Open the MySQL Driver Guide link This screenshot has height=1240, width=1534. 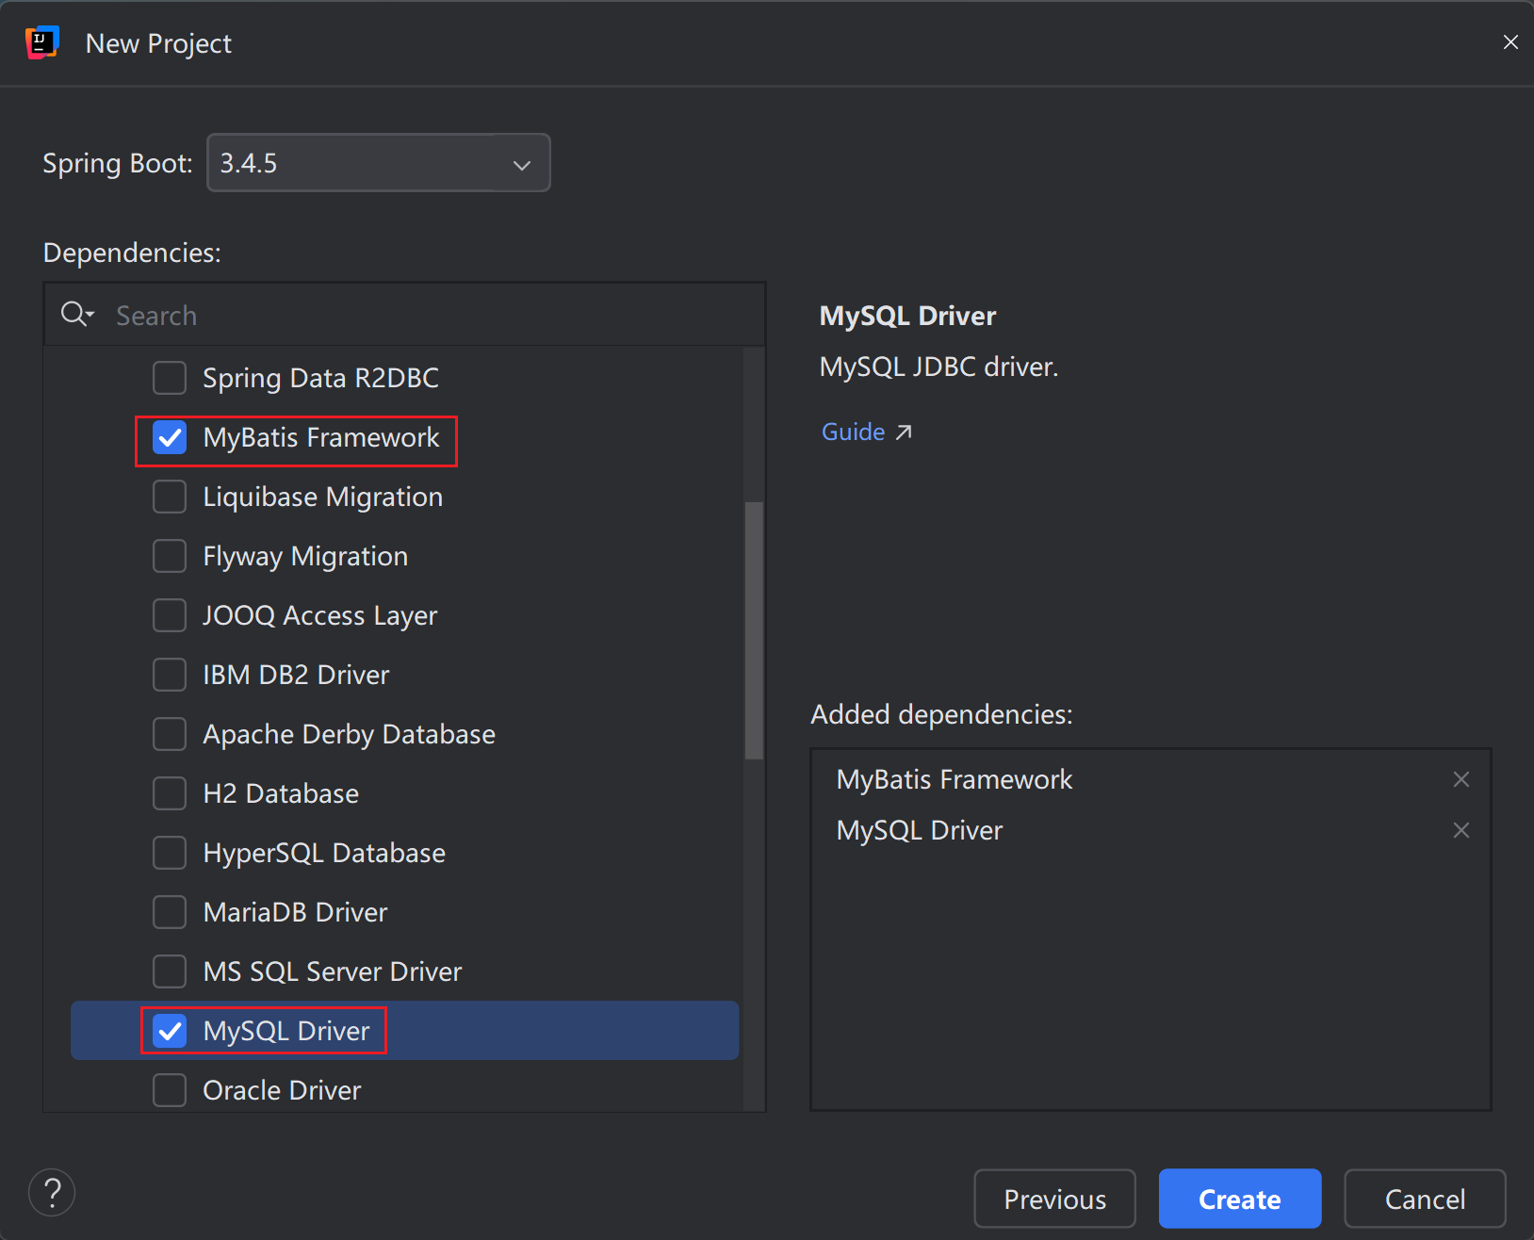pyautogui.click(x=865, y=432)
